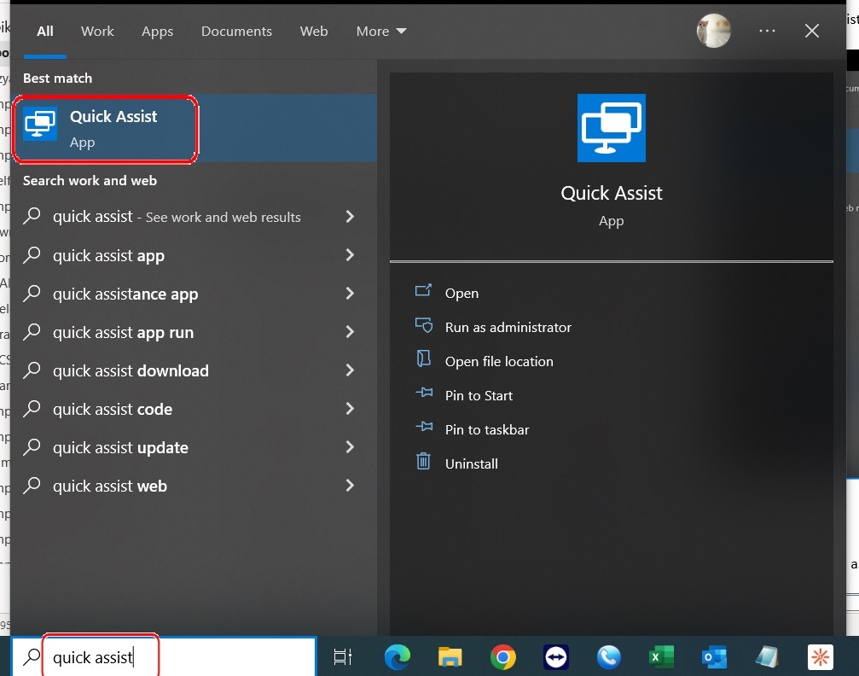
Task: Click the large Quick Assist preview icon
Action: pos(611,128)
